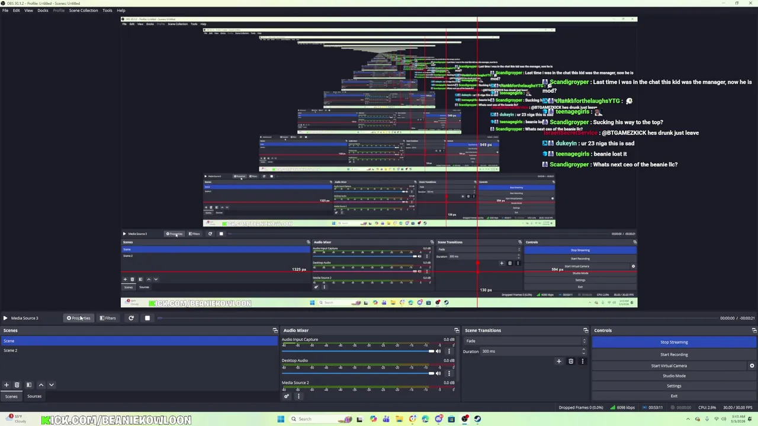
Task: Play Media Source 3 with the play icon
Action: pos(5,318)
